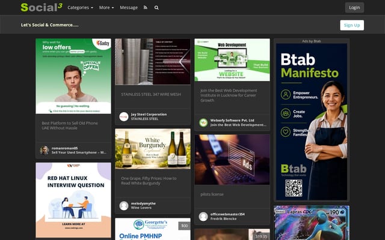Open Red Hat Linux Interview Question image
The width and height of the screenshot is (385, 240).
point(73,200)
